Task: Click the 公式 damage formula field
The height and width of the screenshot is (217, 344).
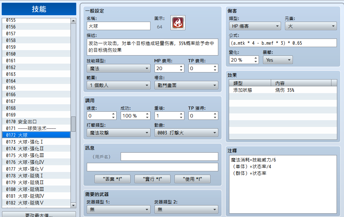Action: pos(283,43)
